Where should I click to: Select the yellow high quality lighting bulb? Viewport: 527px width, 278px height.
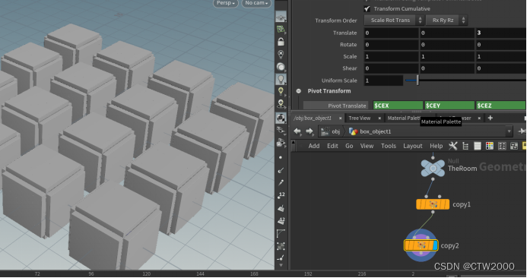281,91
